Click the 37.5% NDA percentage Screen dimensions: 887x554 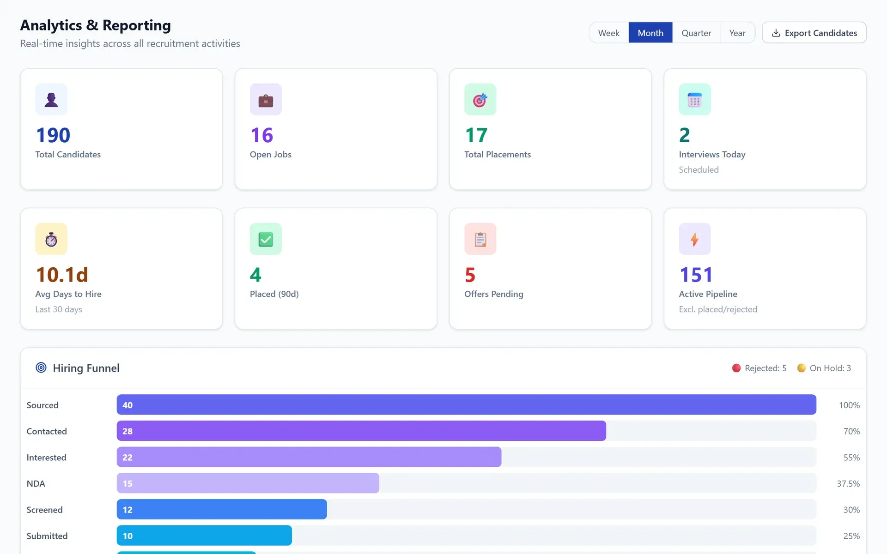coord(848,483)
